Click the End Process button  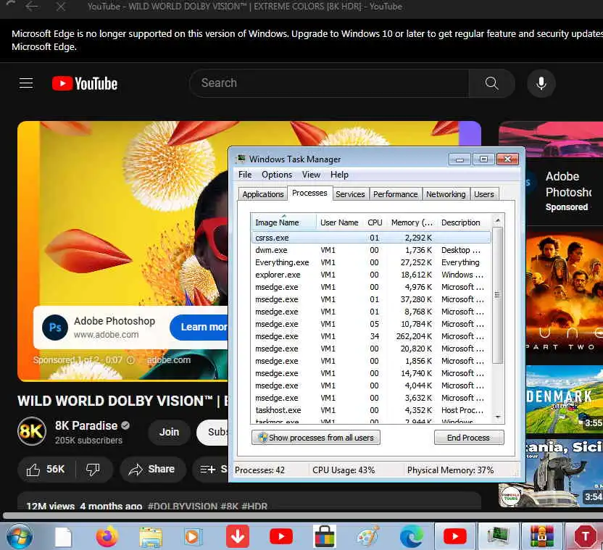click(468, 438)
